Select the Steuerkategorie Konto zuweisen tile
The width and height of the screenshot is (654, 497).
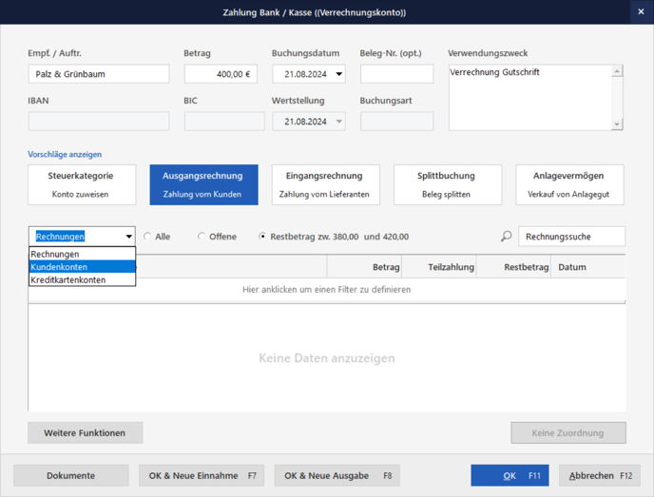pyautogui.click(x=82, y=184)
